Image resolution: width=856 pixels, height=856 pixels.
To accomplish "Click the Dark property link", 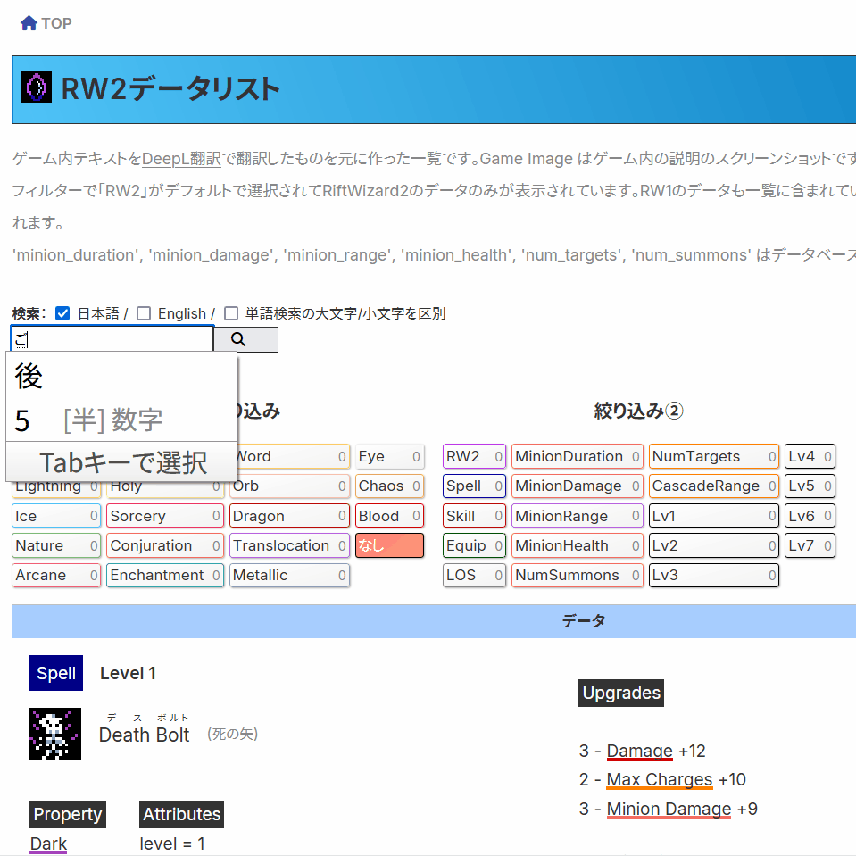I will point(48,844).
